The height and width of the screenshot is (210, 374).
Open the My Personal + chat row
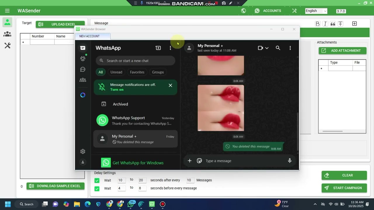point(135,139)
